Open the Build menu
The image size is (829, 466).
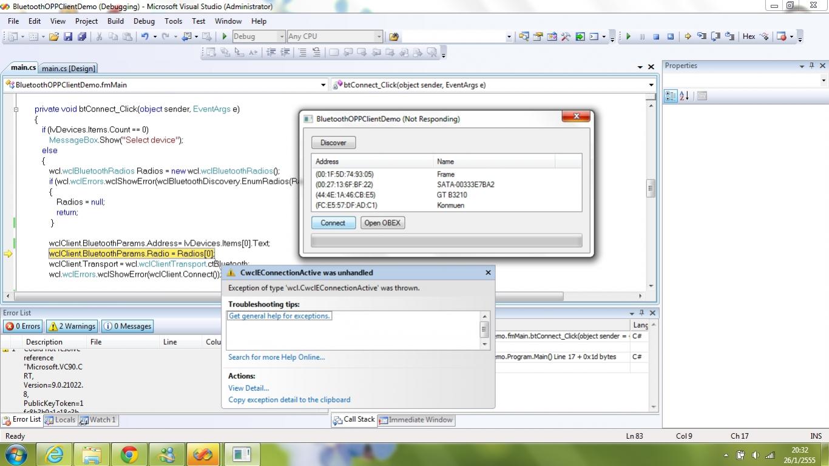pos(115,21)
